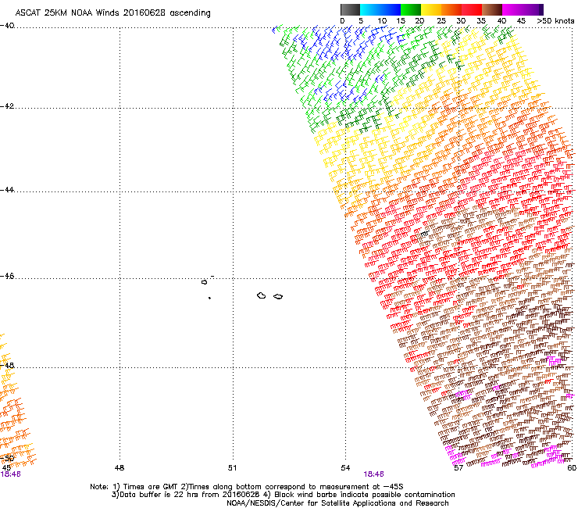Click the gray 0-5 knots color legend segment

click(x=350, y=9)
